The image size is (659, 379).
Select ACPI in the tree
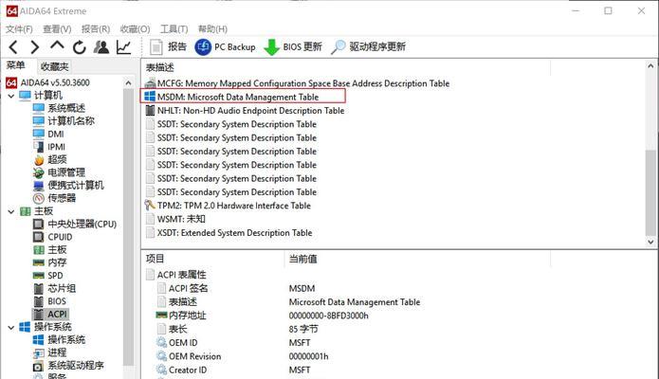(50, 315)
